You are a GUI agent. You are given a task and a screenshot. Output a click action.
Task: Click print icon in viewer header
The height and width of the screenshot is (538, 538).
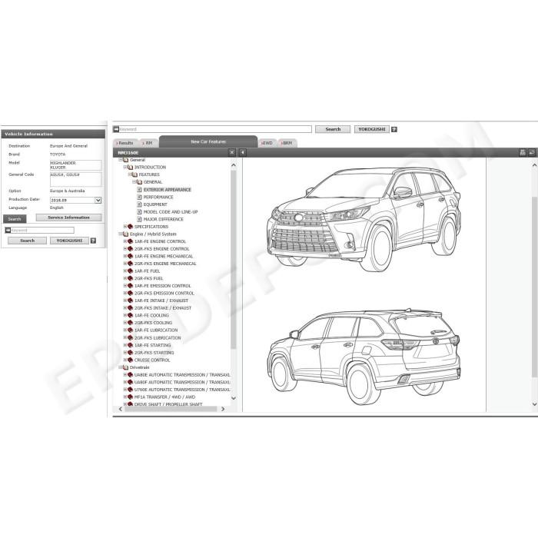[523, 152]
